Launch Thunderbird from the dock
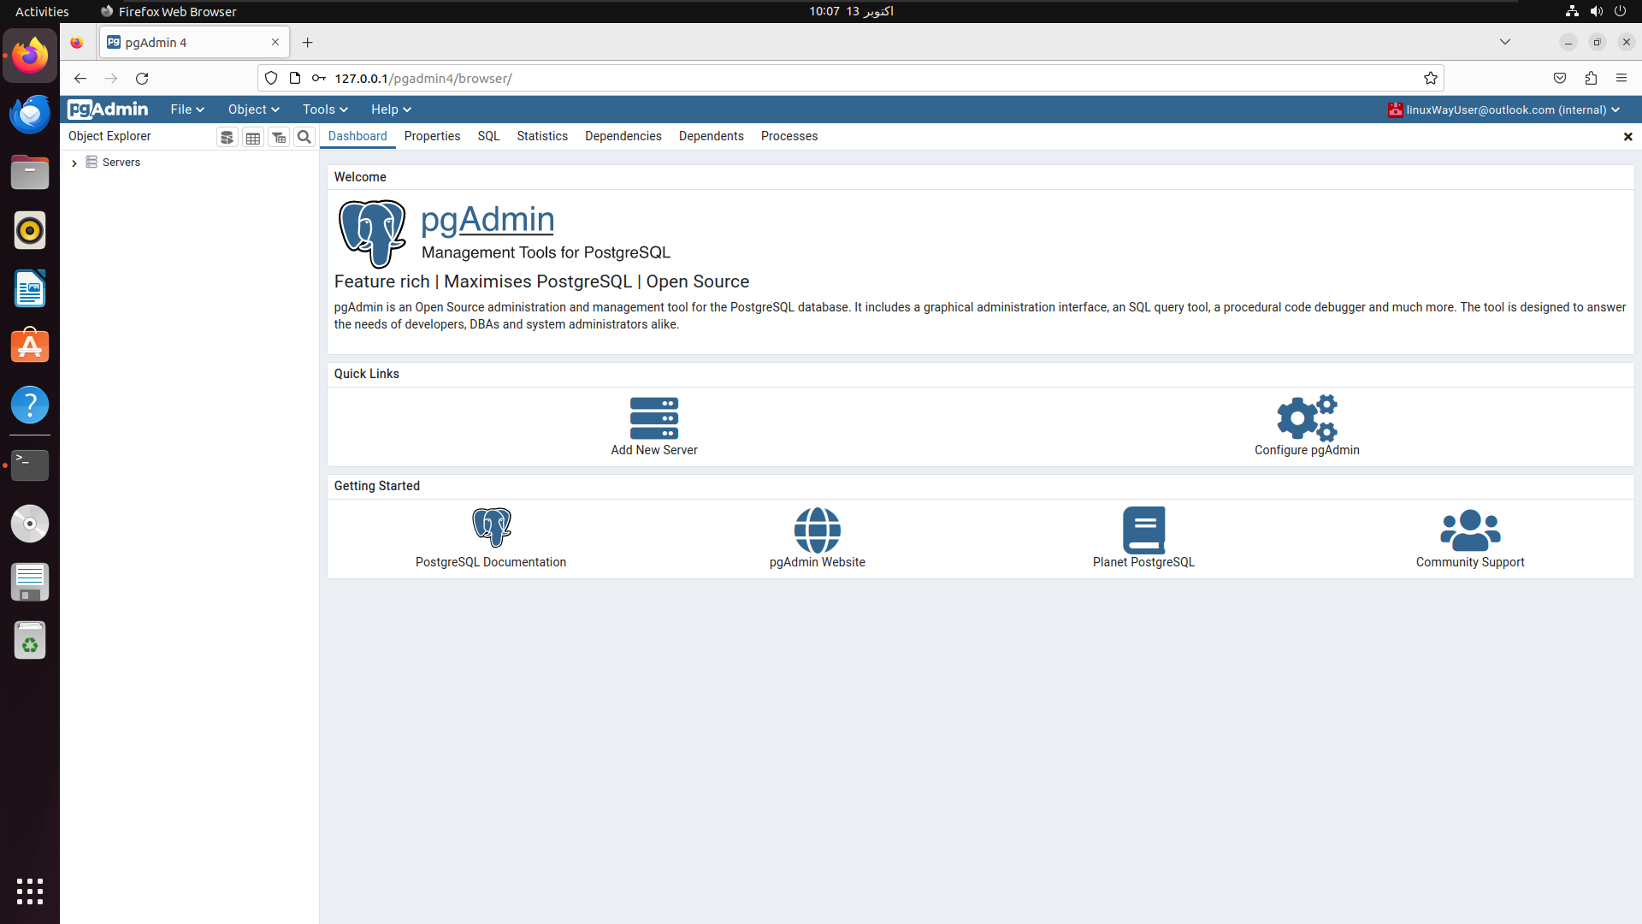Screen dimensions: 1642x924 pyautogui.click(x=30, y=114)
